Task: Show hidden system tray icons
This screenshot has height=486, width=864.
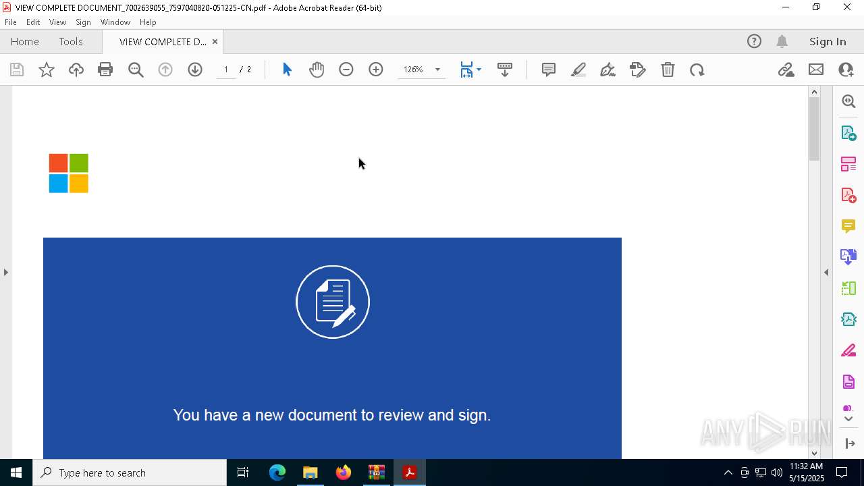Action: tap(728, 473)
